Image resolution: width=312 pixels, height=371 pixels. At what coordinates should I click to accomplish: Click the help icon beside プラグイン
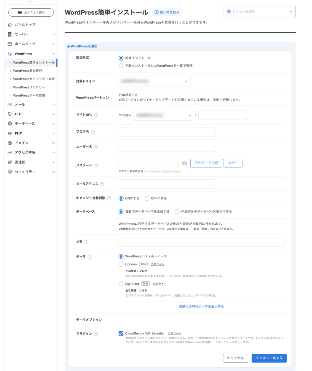96,334
